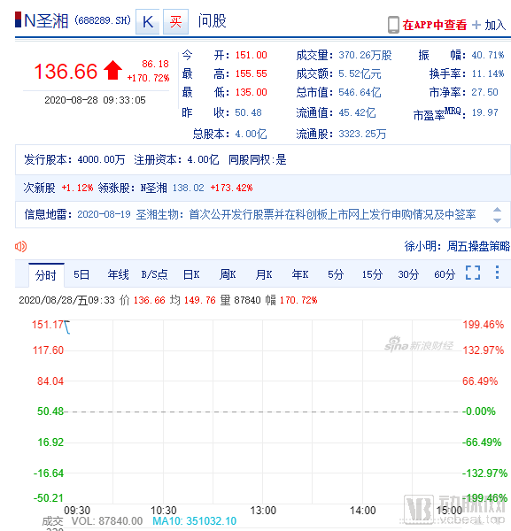The width and height of the screenshot is (511, 531).
Task: Click the 流通值 value 45.42亿
Action: 357,112
